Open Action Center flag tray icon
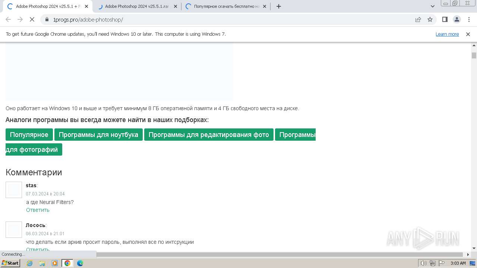Screen dimensions: 477x268 [x=442, y=263]
